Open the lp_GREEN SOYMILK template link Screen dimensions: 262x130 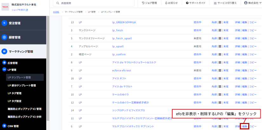(124, 22)
